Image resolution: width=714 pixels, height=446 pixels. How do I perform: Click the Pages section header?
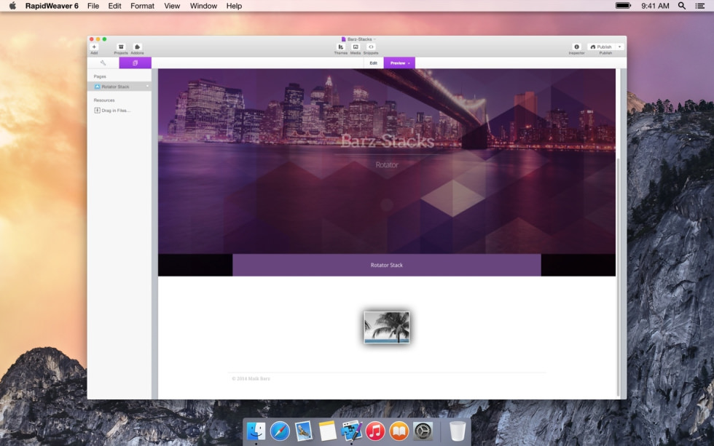(100, 76)
